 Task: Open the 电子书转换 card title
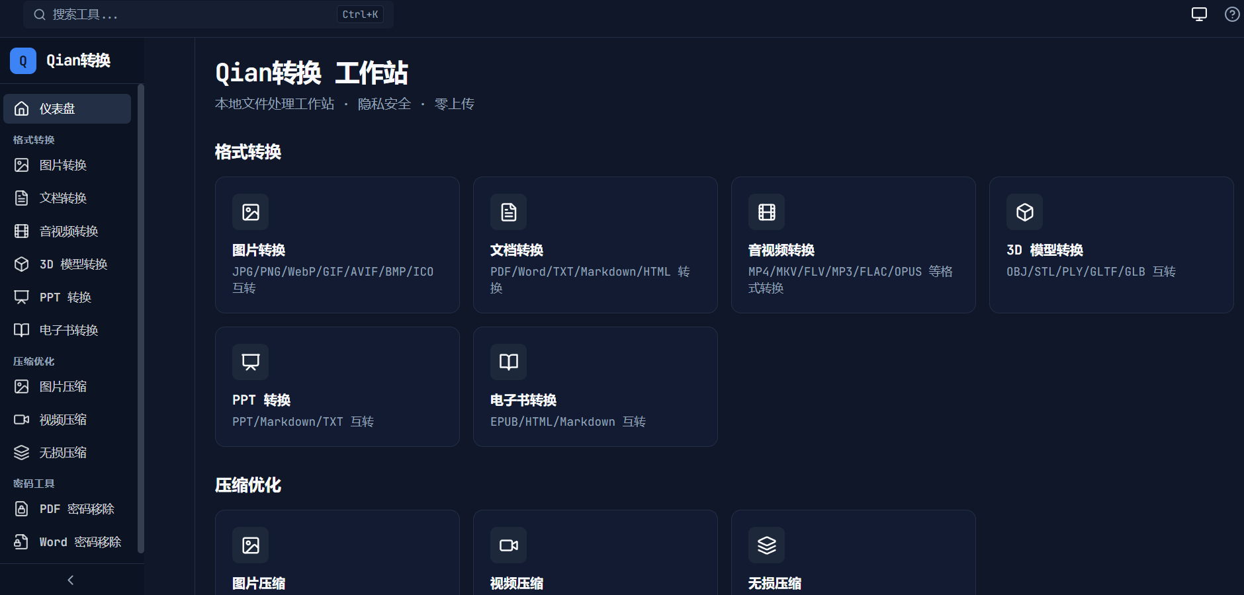point(523,401)
